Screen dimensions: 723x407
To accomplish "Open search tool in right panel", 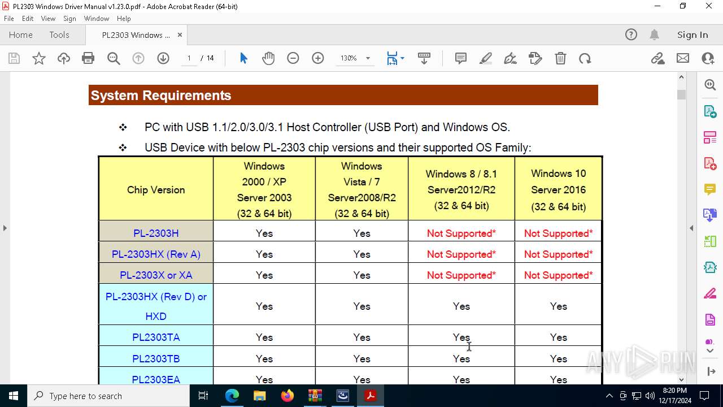I will [710, 85].
